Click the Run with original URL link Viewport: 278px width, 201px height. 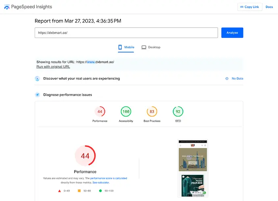[x=53, y=67]
